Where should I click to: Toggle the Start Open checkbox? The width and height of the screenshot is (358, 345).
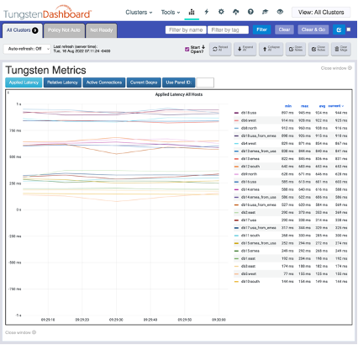187,50
